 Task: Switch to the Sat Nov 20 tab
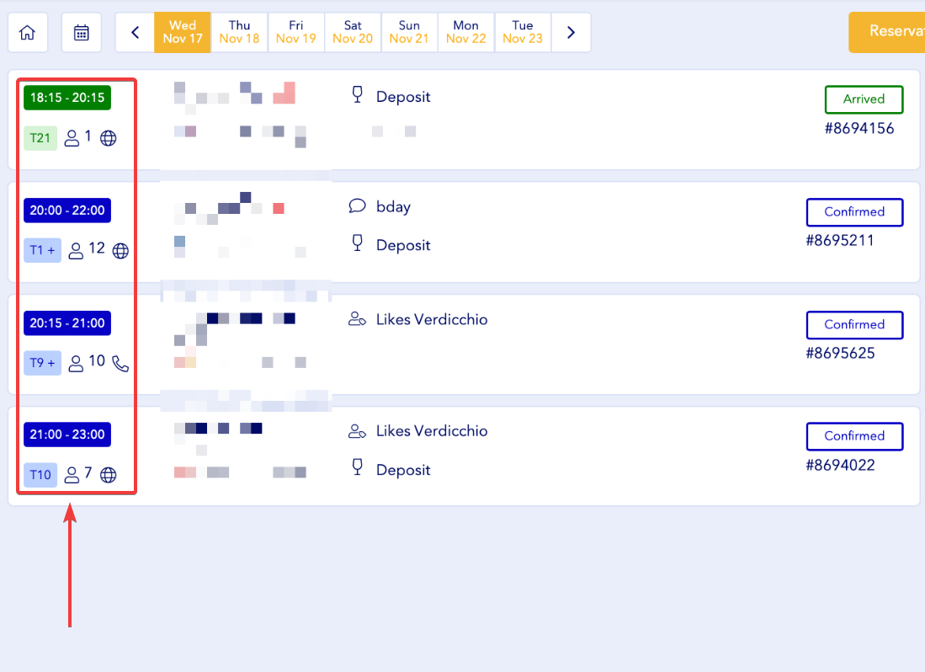click(353, 32)
